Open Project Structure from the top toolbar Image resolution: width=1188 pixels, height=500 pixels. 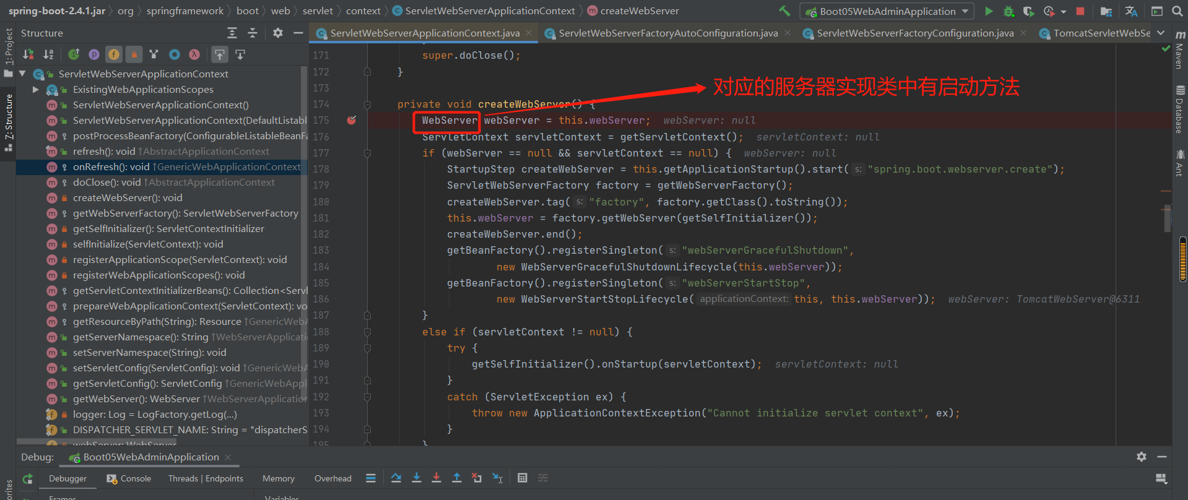click(x=1106, y=11)
